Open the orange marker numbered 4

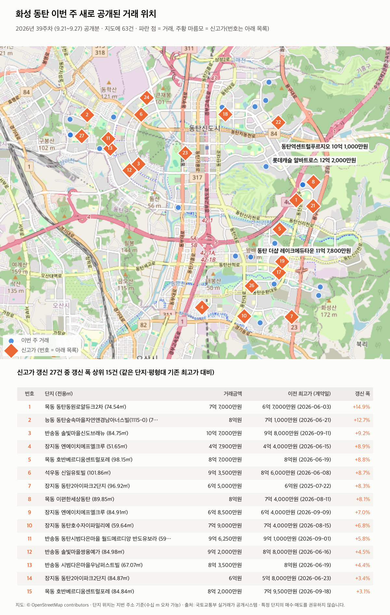point(202,307)
